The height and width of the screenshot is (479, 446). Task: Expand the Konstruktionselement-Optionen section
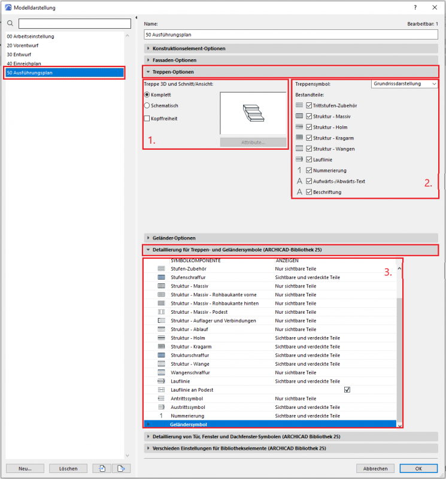click(x=189, y=48)
